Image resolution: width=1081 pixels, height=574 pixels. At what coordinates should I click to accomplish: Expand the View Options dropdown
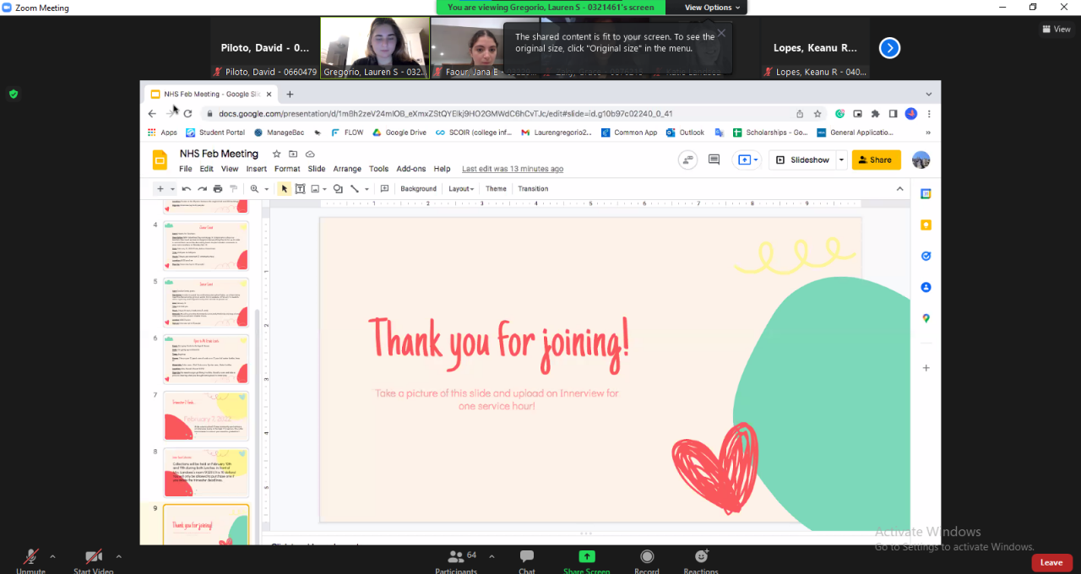[x=712, y=8]
